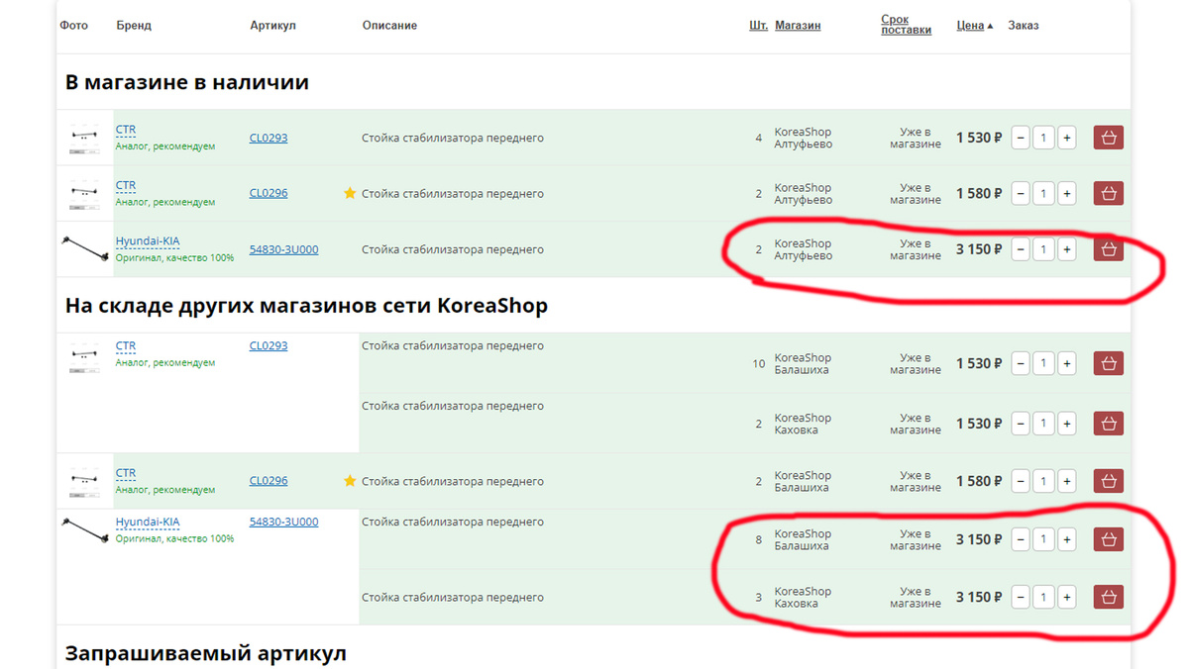Decrease quantity for Балашиха 3 150 ₽ row
Image resolution: width=1189 pixels, height=669 pixels.
coord(1021,539)
